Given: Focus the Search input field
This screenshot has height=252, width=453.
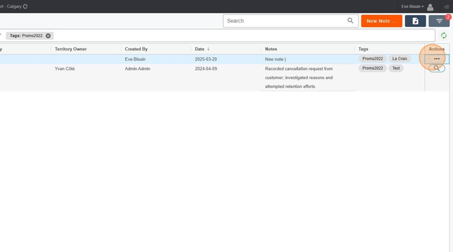Looking at the screenshot, I should (286, 21).
